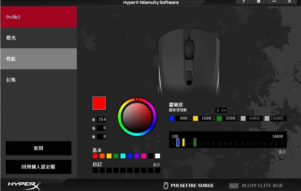Select the green DPI level color box

click(219, 118)
